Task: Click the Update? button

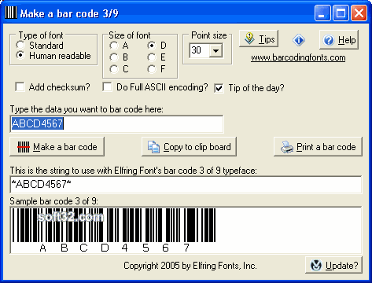Action: tap(334, 265)
